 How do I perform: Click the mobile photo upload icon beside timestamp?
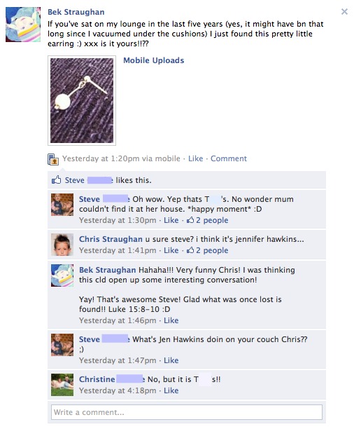pos(53,159)
